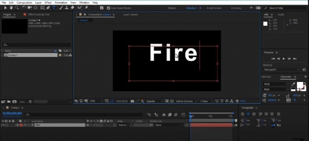Click the snapshot camera icon in viewer
309x141 pixels.
132,101
